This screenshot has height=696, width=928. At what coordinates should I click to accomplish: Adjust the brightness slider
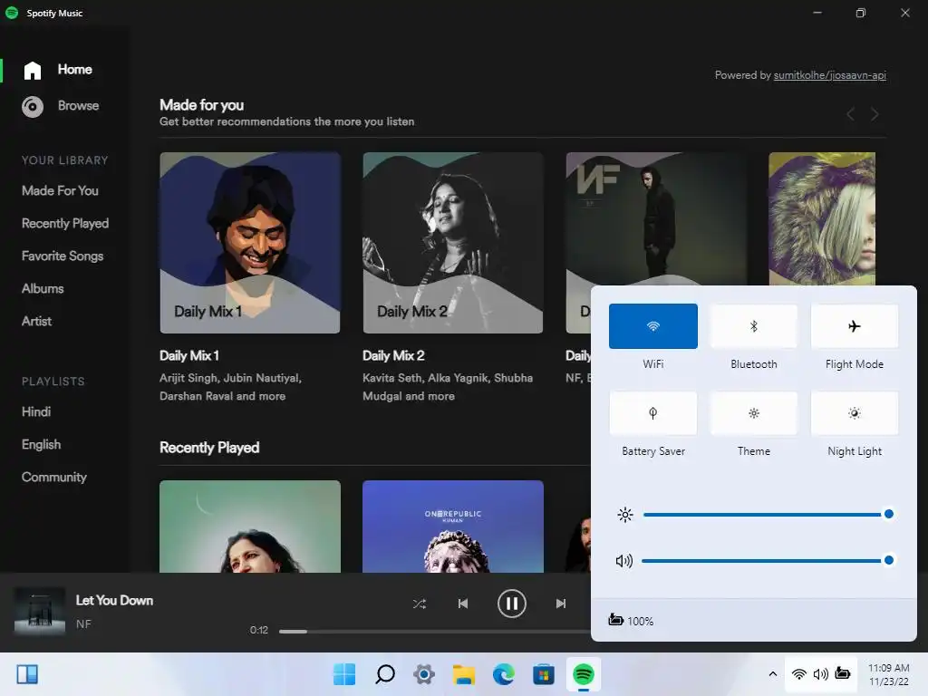768,515
